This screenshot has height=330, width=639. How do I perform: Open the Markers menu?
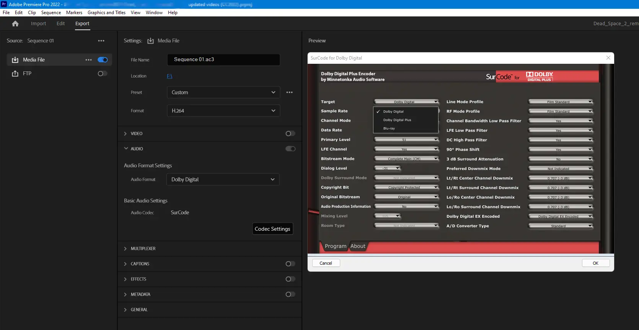tap(74, 13)
